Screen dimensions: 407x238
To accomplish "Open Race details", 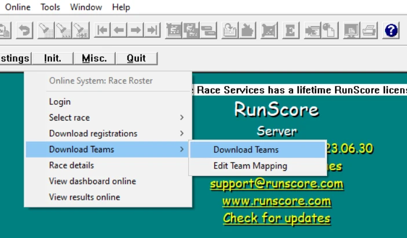I will (x=108, y=165).
